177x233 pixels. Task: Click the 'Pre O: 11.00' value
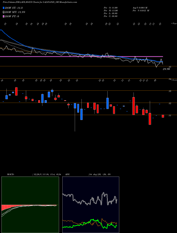point(111,8)
